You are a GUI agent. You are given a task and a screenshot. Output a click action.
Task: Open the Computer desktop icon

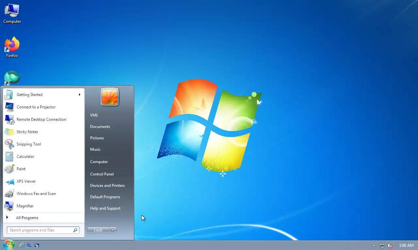coord(12,14)
